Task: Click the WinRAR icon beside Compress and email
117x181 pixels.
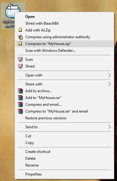Action: (20, 105)
